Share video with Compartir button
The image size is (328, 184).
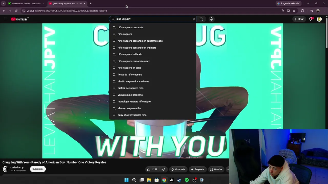click(x=178, y=169)
